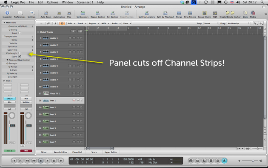Open the Screenset 1 menu
This screenshot has width=268, height=168.
(85, 2)
